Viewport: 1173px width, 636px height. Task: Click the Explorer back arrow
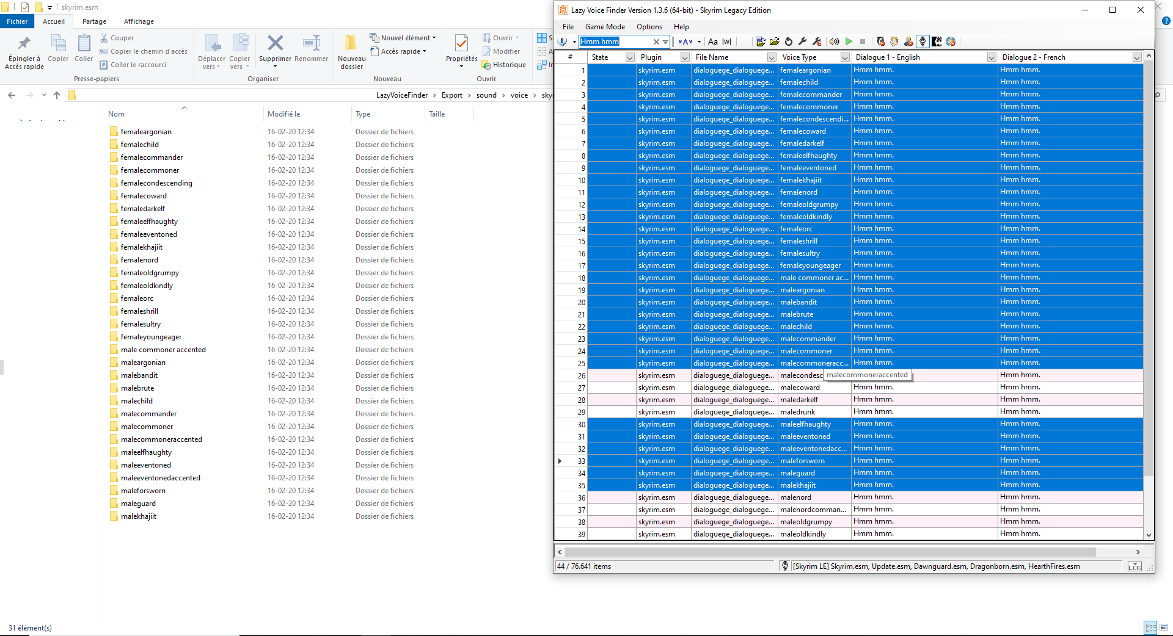click(x=12, y=95)
